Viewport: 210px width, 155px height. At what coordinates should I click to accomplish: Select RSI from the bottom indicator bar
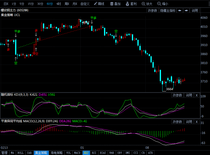94,153
